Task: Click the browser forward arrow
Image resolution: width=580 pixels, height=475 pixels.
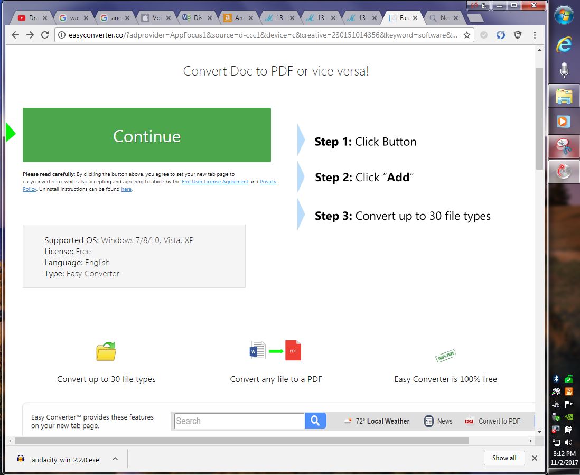Action: pyautogui.click(x=30, y=35)
